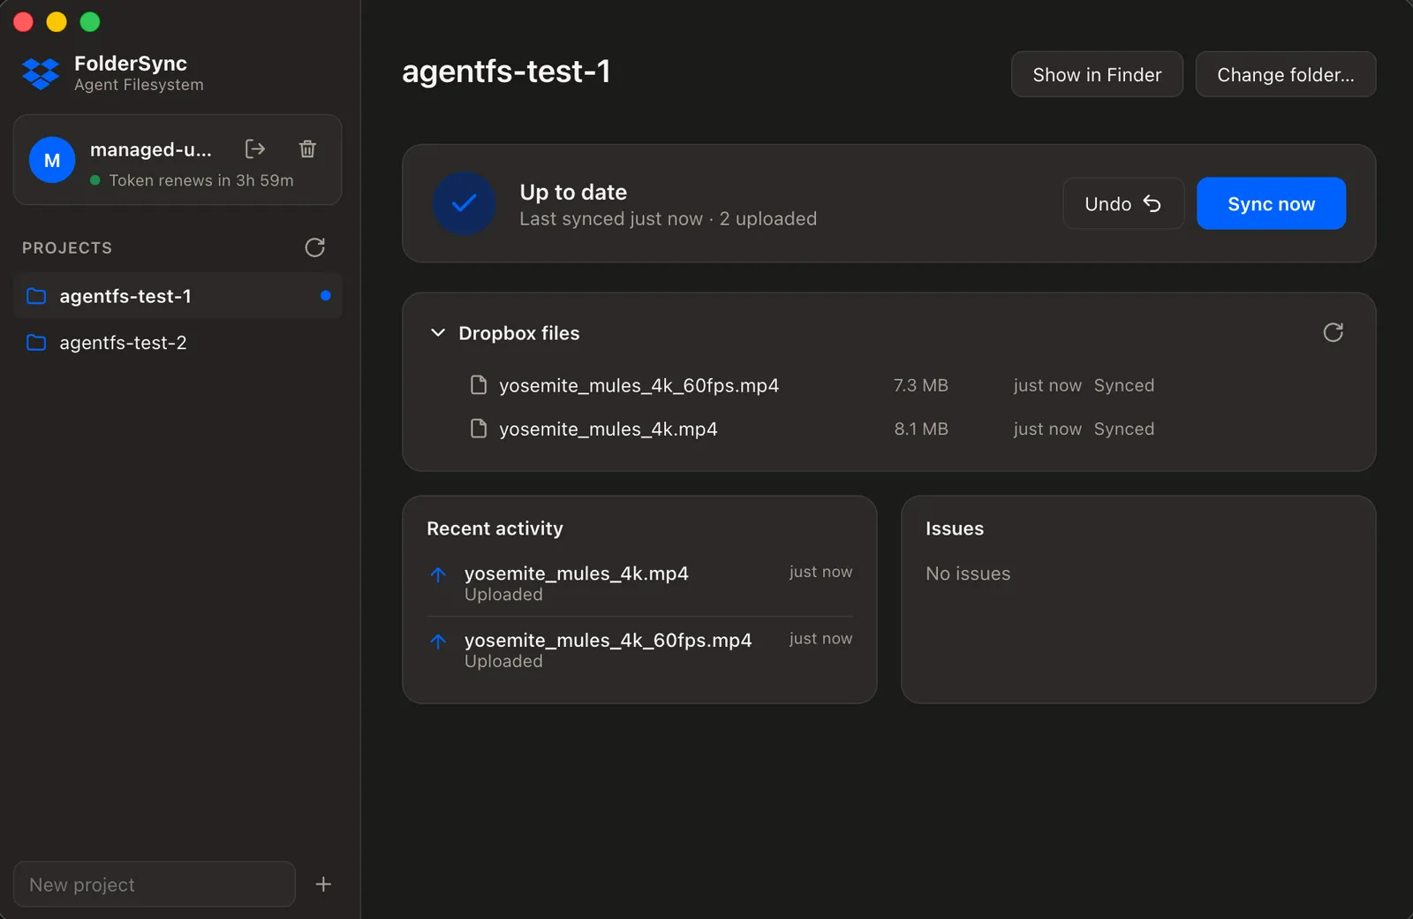Click the plus icon to add project
This screenshot has width=1413, height=919.
pos(323,885)
